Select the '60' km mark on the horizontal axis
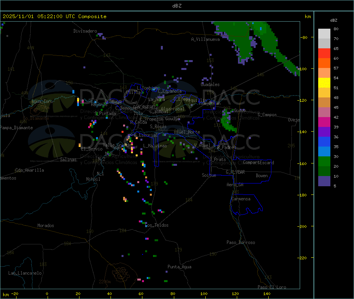Viewport: 354px width, 299px height. [141, 293]
